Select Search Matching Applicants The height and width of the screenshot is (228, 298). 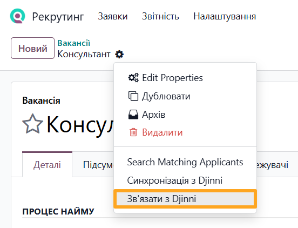(x=185, y=162)
